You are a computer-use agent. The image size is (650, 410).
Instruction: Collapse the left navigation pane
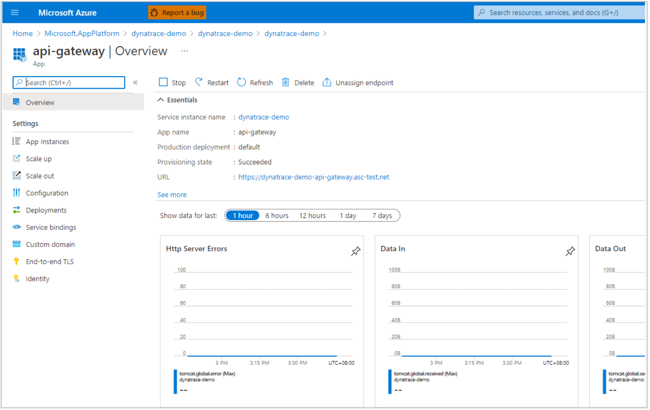(135, 82)
